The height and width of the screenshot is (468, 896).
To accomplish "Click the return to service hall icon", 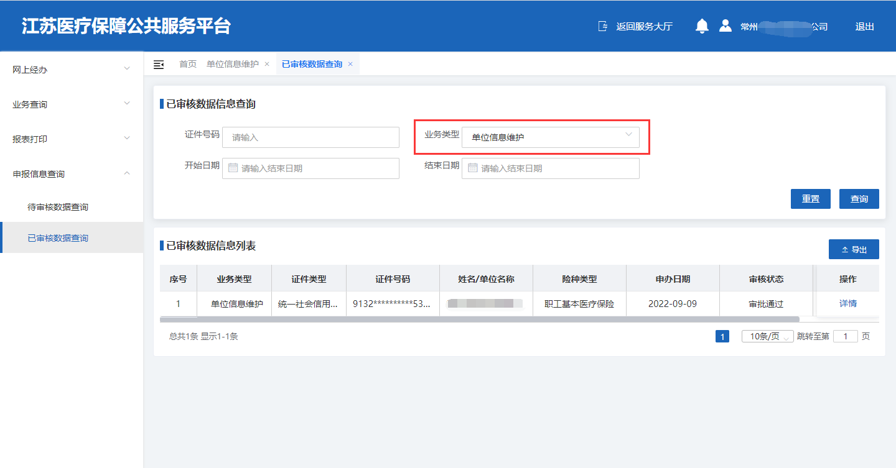I will pyautogui.click(x=602, y=26).
